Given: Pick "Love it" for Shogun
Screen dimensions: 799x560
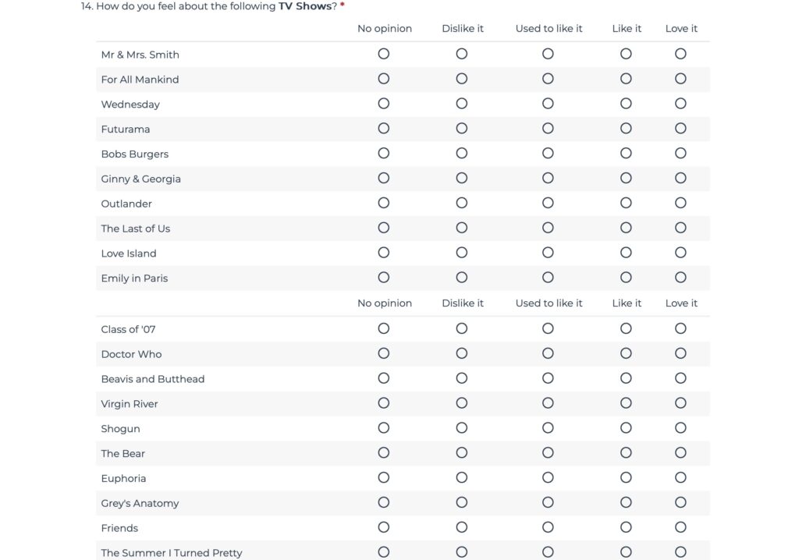Looking at the screenshot, I should point(680,428).
